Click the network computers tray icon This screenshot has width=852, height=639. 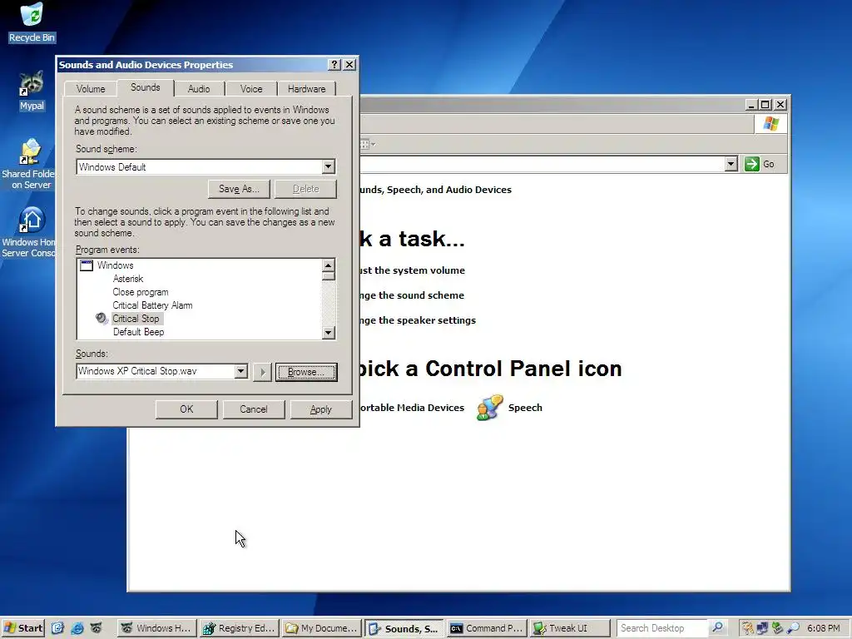point(762,628)
